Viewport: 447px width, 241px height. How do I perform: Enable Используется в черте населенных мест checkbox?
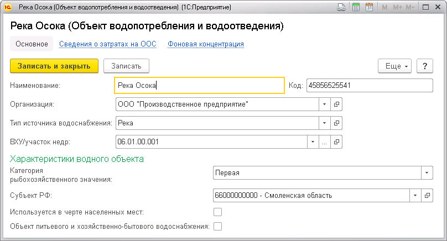pyautogui.click(x=217, y=212)
